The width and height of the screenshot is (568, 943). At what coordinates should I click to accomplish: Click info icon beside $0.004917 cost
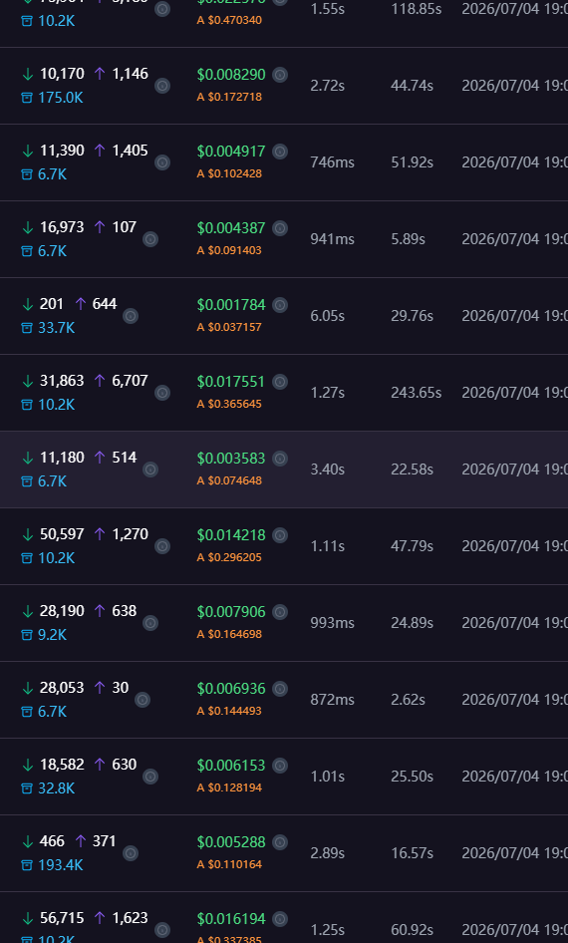[x=279, y=152]
